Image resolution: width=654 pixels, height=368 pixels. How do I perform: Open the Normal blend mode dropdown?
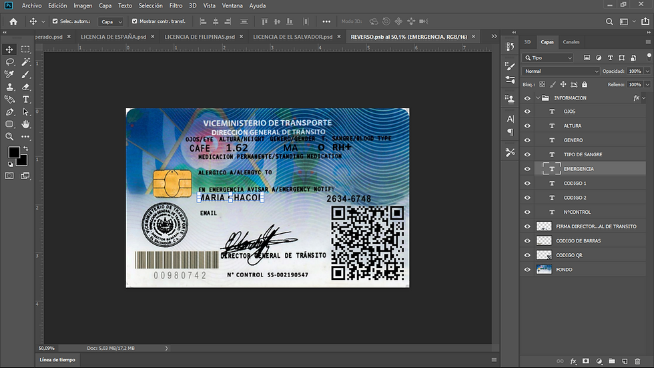click(x=561, y=71)
